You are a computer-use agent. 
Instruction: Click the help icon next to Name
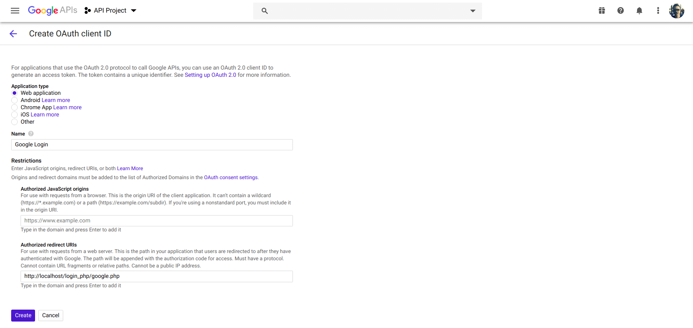click(31, 134)
